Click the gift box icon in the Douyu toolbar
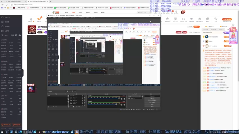Viewport: 239px width, 134px height. click(208, 19)
